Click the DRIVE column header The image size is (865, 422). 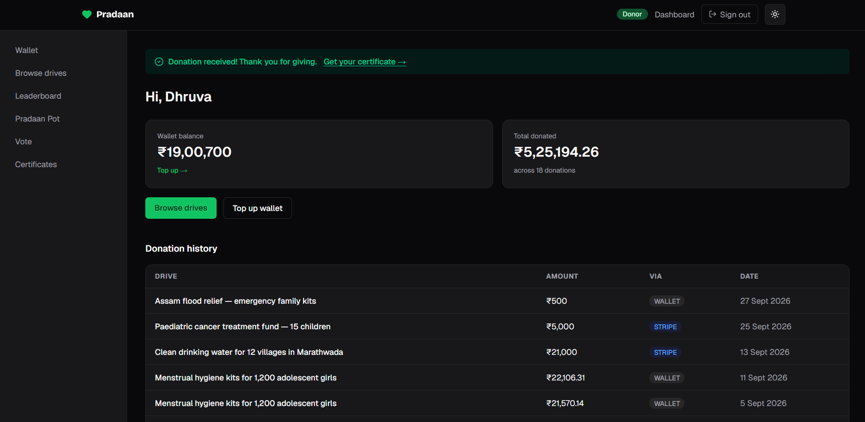[166, 276]
